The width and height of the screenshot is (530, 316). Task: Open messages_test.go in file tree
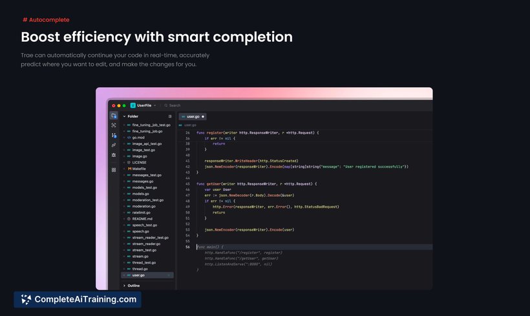click(147, 175)
